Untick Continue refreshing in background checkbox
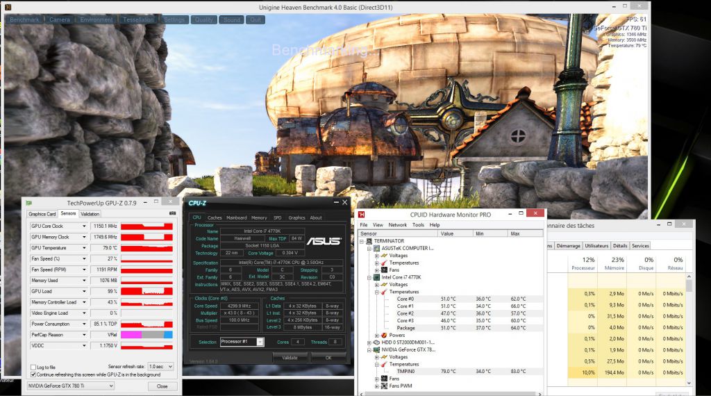Image resolution: width=711 pixels, height=396 pixels. pyautogui.click(x=33, y=374)
